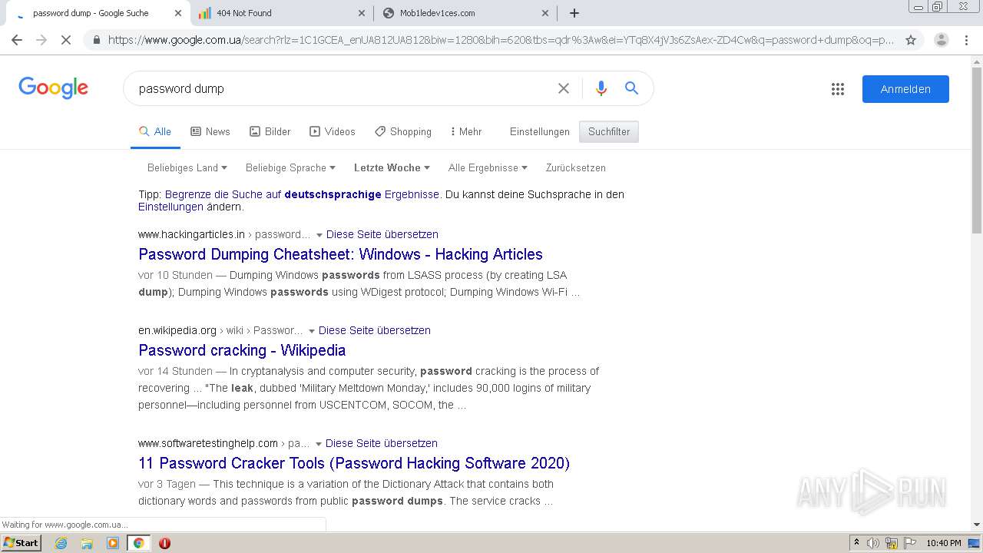This screenshot has width=983, height=553.
Task: Select the Videos results tab
Action: click(333, 131)
